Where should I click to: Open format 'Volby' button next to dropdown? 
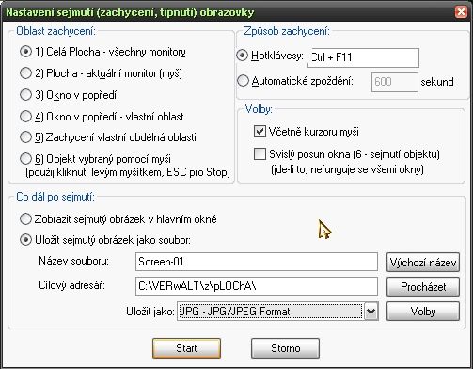[x=423, y=312]
